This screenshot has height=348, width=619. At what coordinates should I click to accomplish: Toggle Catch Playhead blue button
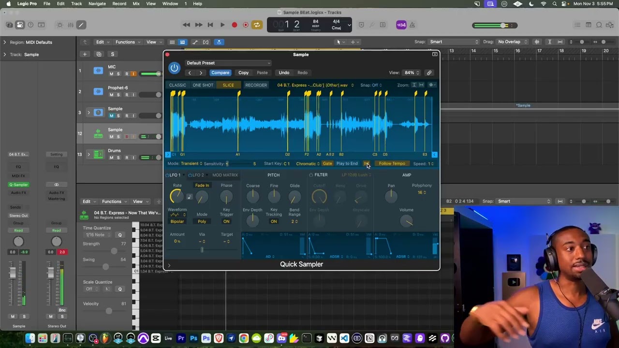[x=219, y=42]
